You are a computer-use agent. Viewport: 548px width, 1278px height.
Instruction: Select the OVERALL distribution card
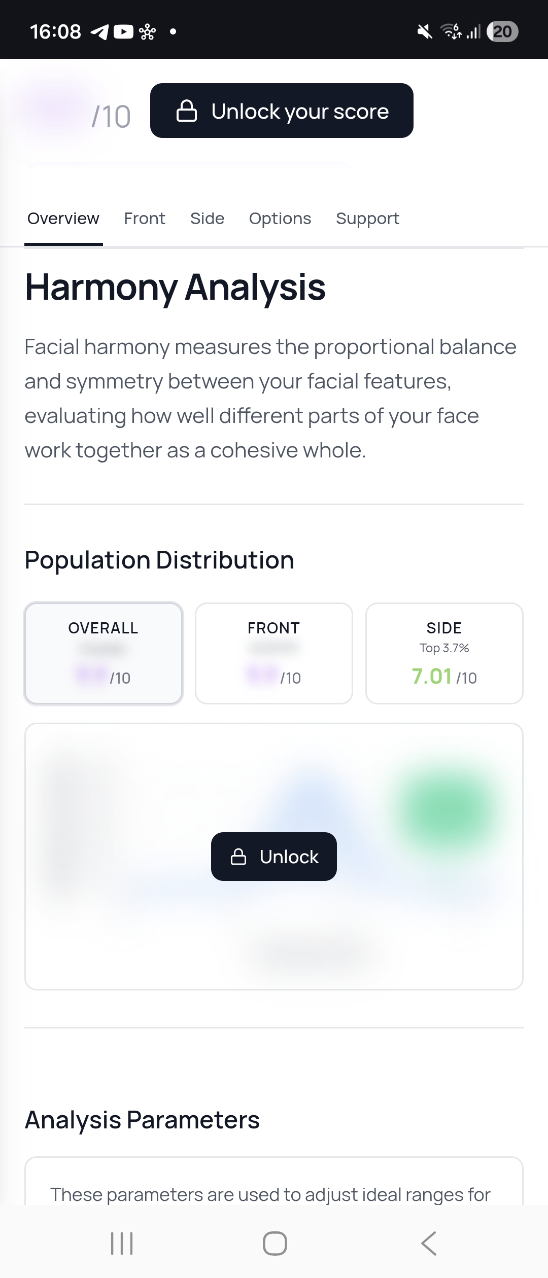click(x=104, y=653)
